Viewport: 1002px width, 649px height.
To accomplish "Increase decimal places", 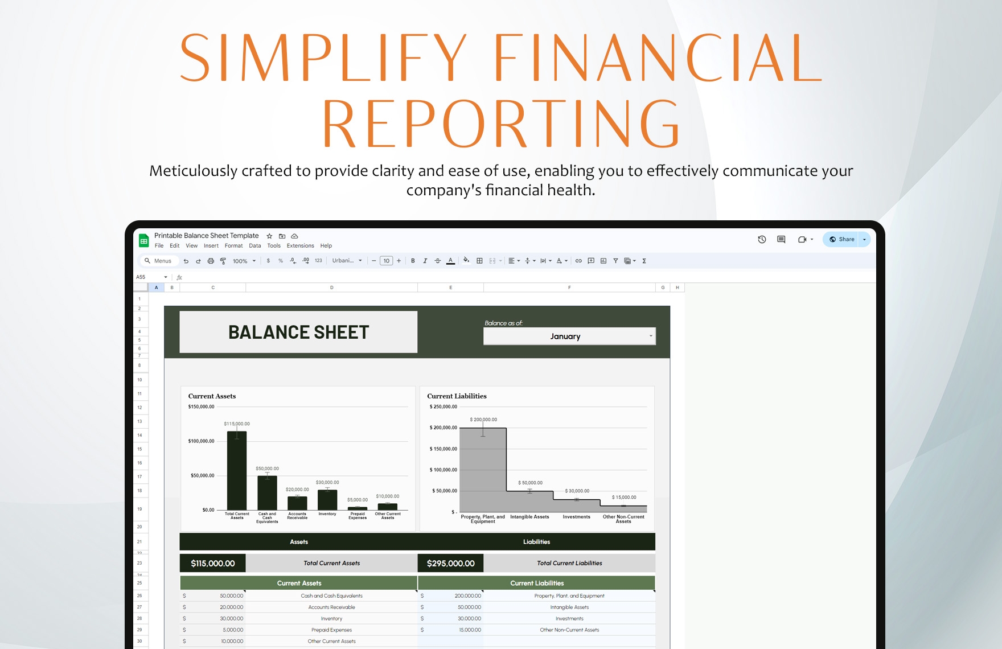I will [306, 261].
